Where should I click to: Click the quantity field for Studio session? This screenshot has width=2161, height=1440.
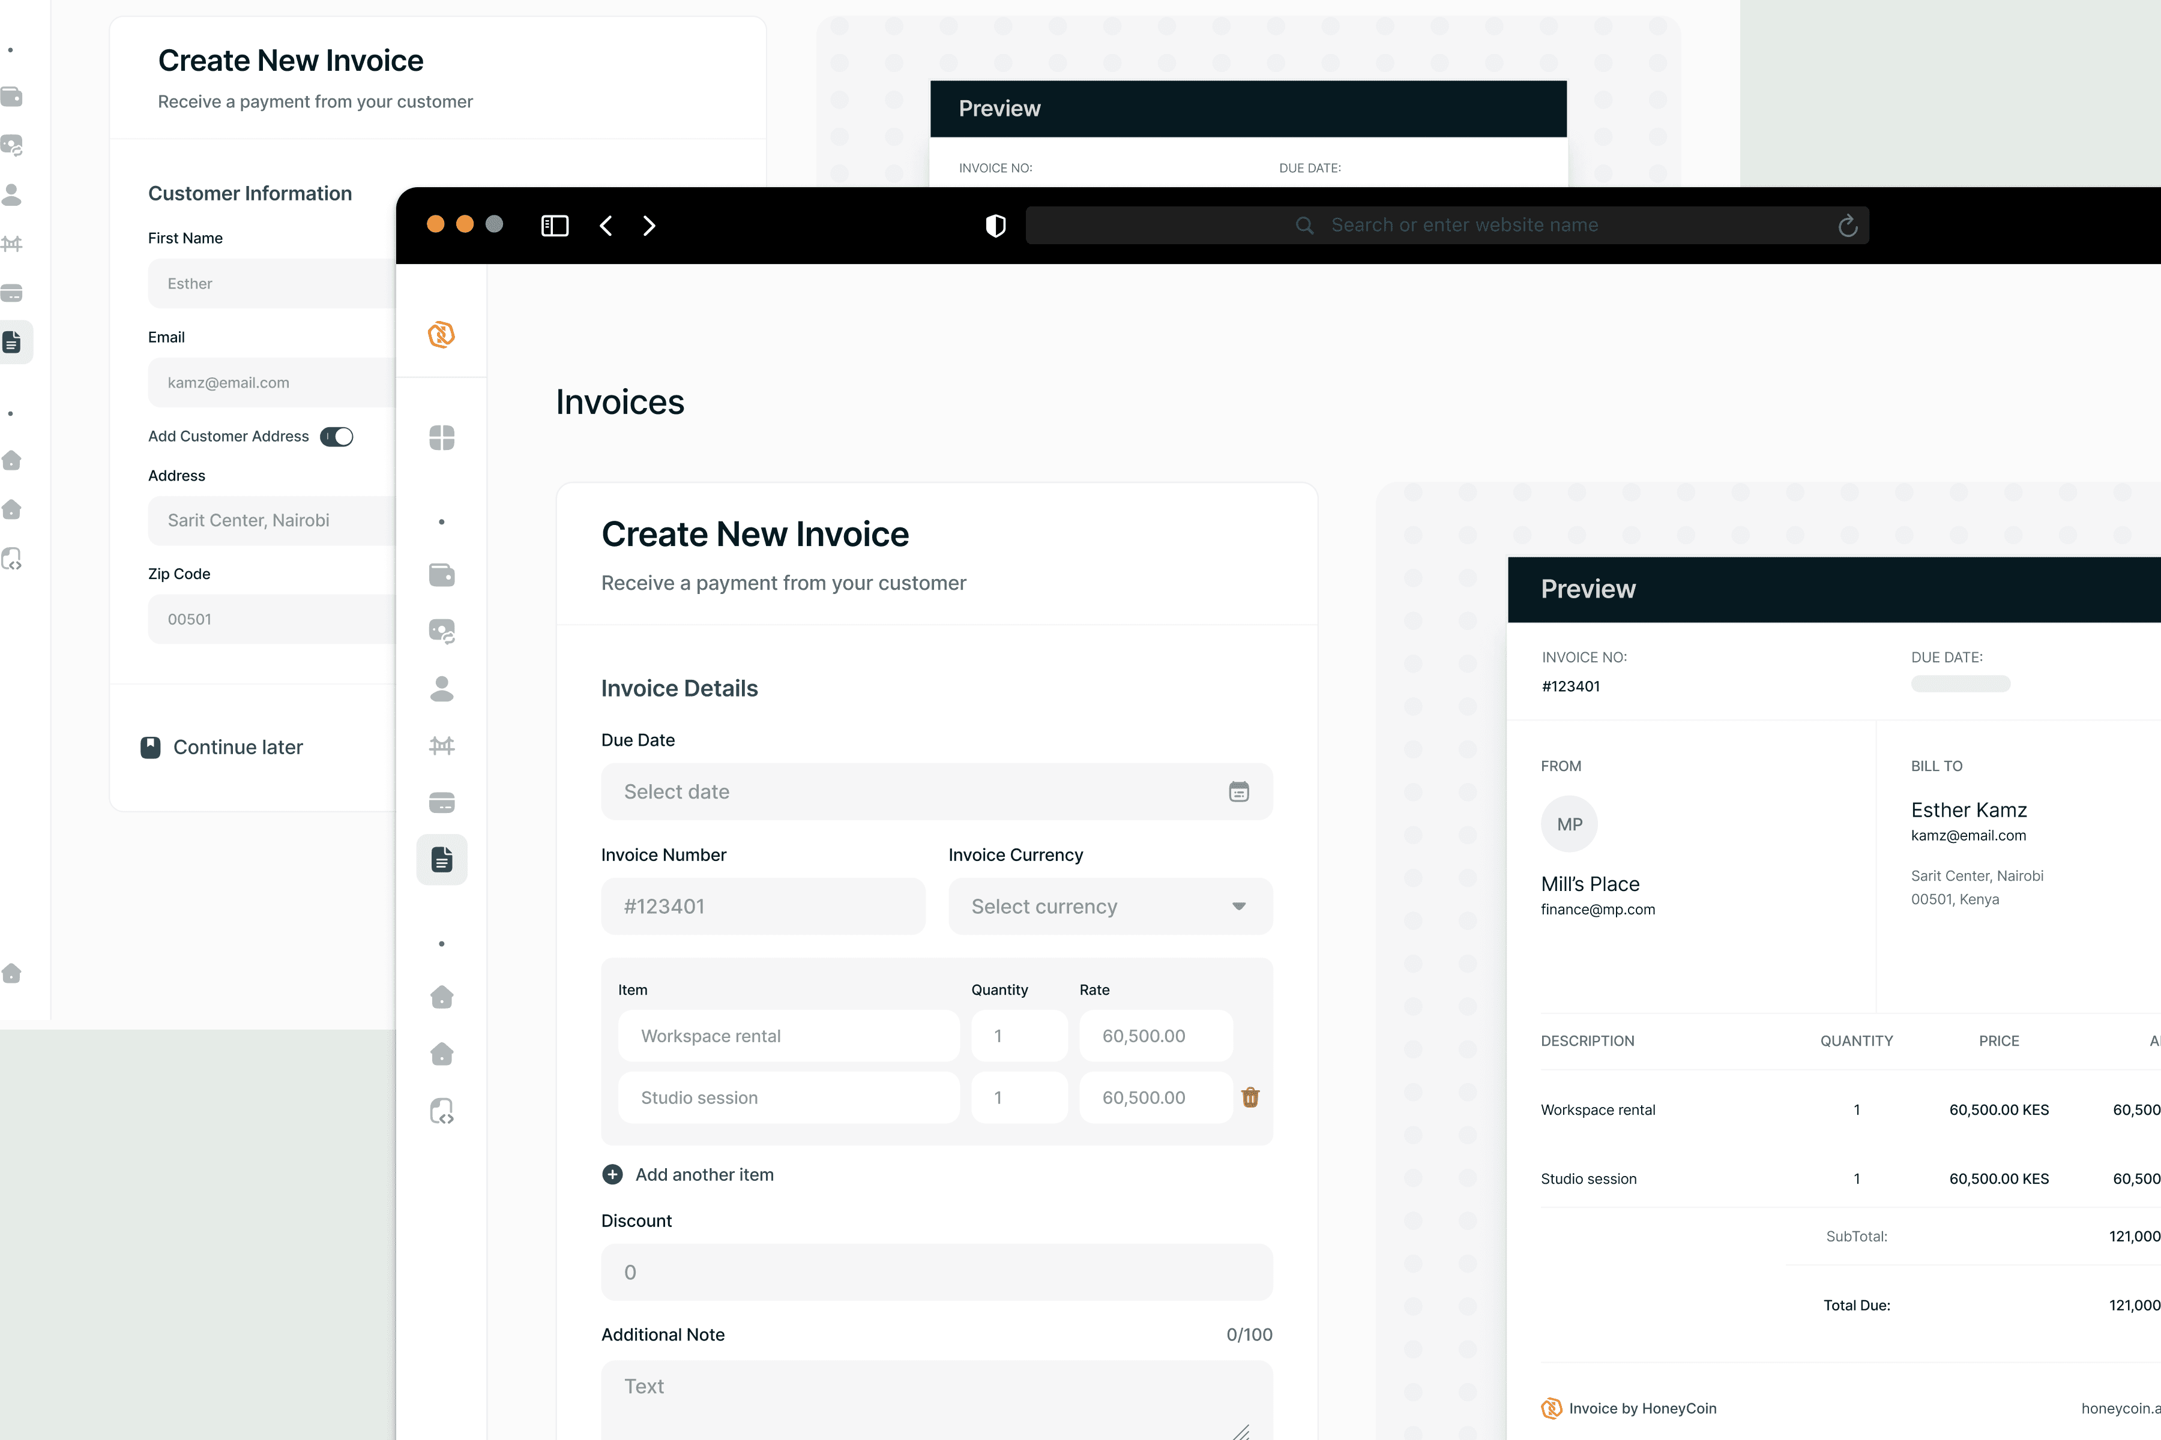point(1020,1097)
